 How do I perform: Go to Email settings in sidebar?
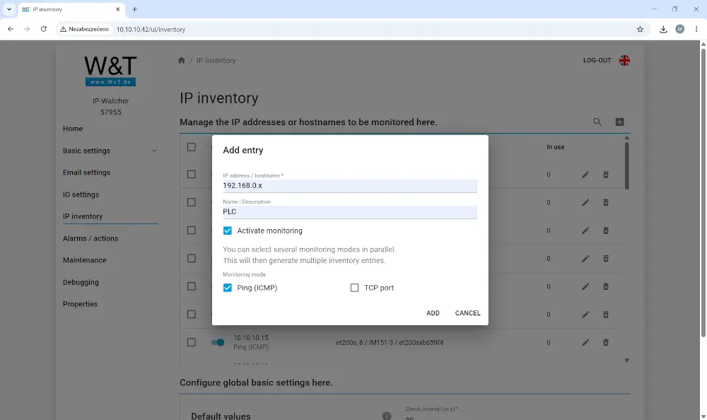[86, 173]
